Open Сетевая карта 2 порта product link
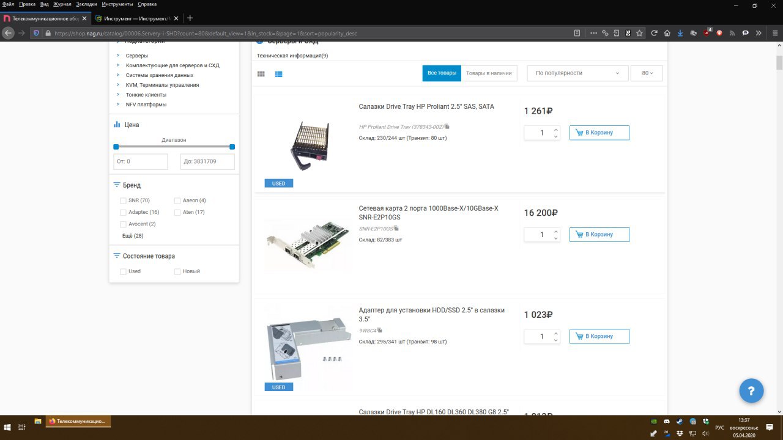Viewport: 783px width, 440px height. (428, 213)
